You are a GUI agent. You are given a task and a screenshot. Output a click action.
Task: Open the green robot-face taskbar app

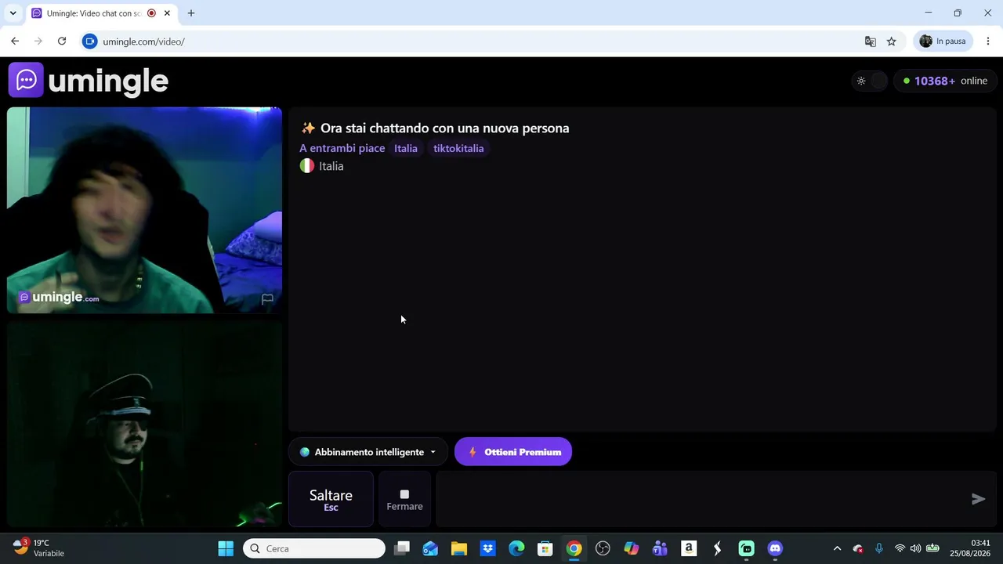(x=747, y=548)
